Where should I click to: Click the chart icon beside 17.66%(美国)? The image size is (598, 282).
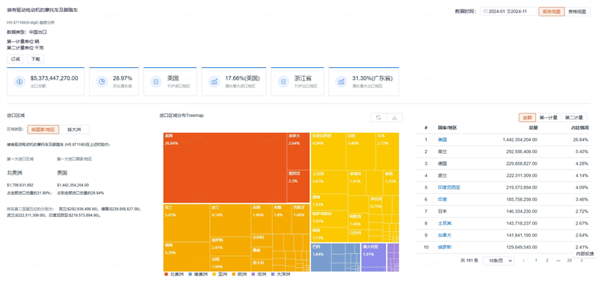[214, 81]
